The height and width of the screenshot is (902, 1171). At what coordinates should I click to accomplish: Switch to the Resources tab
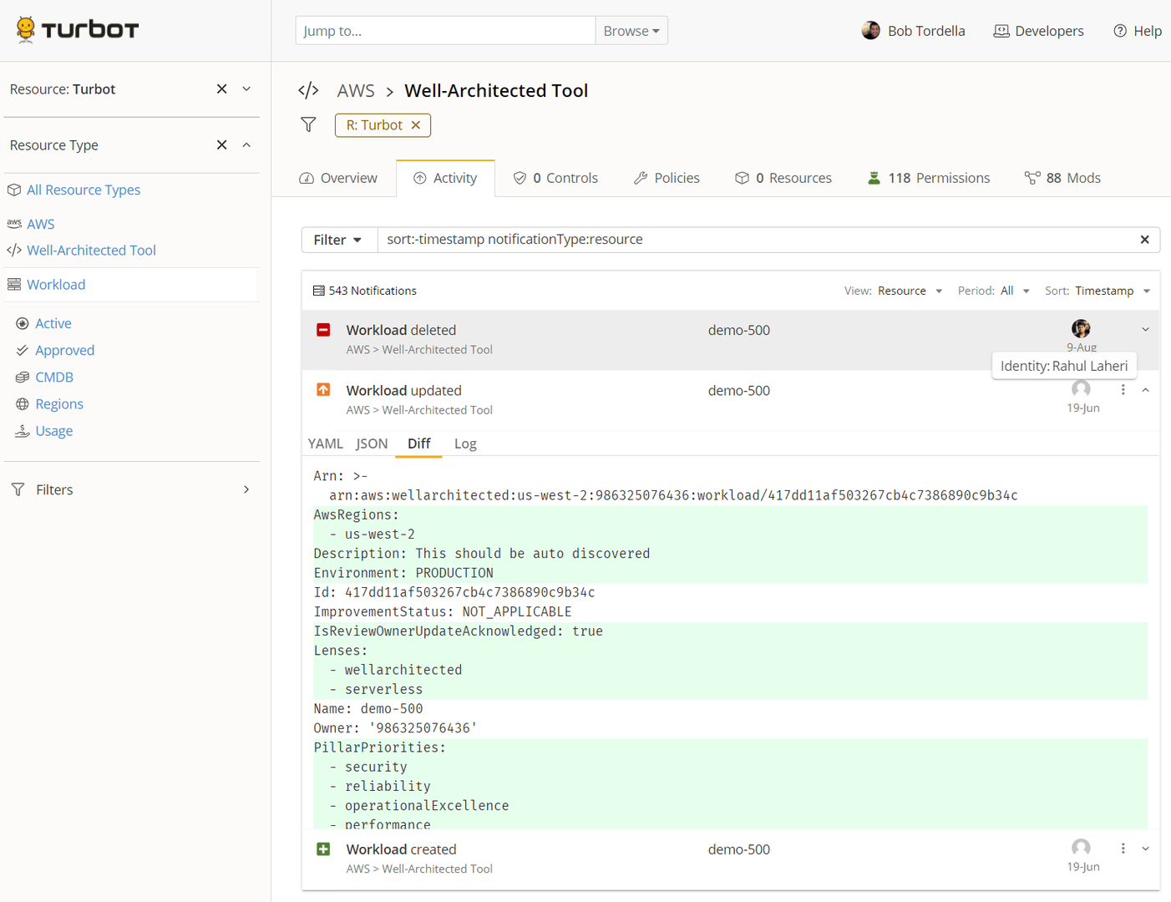pos(783,178)
